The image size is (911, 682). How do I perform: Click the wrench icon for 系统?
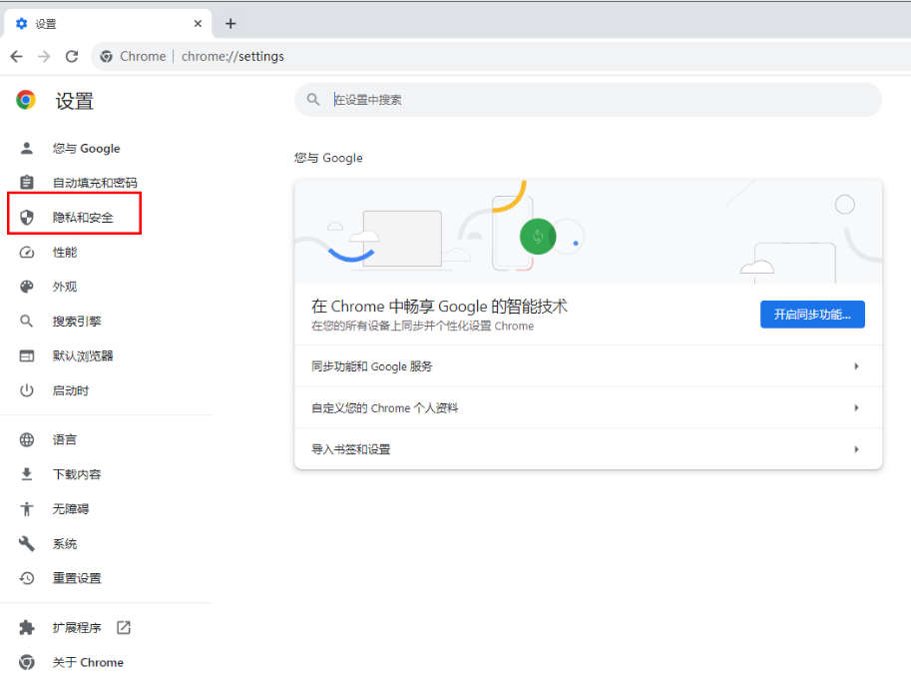(27, 543)
